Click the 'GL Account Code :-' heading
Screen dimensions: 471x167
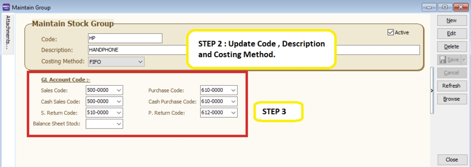click(66, 80)
